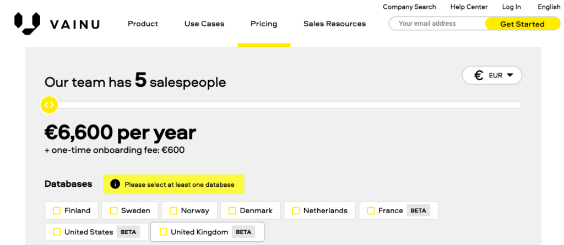Open the EUR currency dropdown
This screenshot has width=564, height=245.
492,75
